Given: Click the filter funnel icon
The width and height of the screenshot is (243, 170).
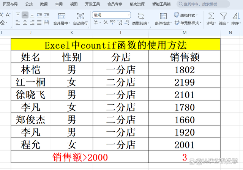Looking at the screenshot, I should (x=224, y=16).
